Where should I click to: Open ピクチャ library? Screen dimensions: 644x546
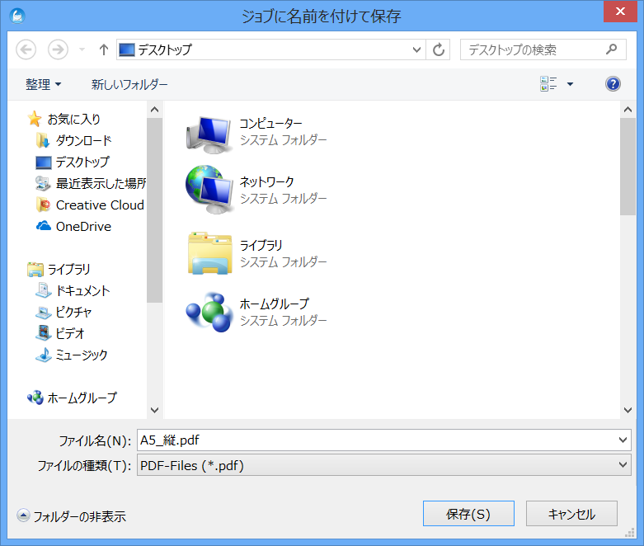[x=73, y=312]
